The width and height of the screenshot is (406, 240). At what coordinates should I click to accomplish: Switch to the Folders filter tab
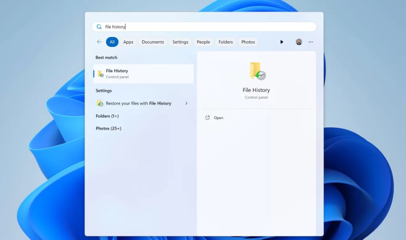tap(226, 42)
